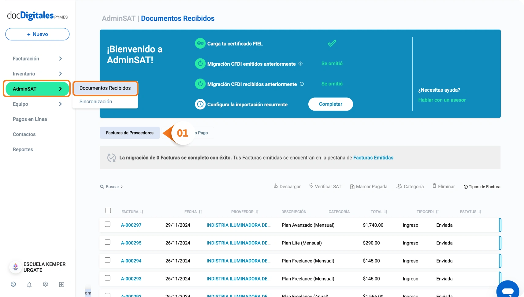
Task: Click the recibidos migration sync icon
Action: pyautogui.click(x=200, y=84)
